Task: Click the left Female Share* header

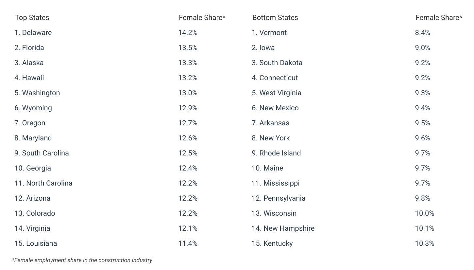Action: 202,18
